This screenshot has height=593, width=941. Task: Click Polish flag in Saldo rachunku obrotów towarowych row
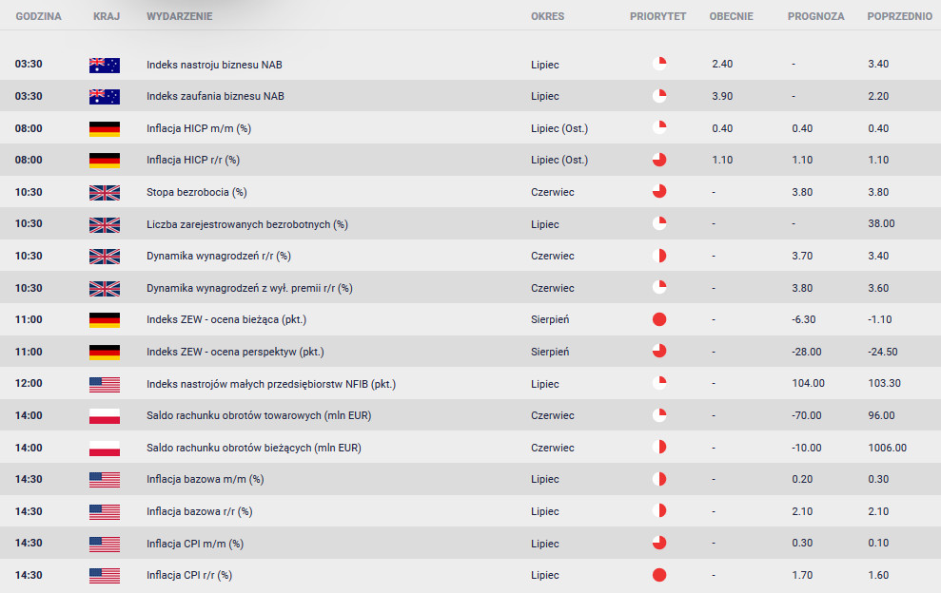[x=104, y=415]
